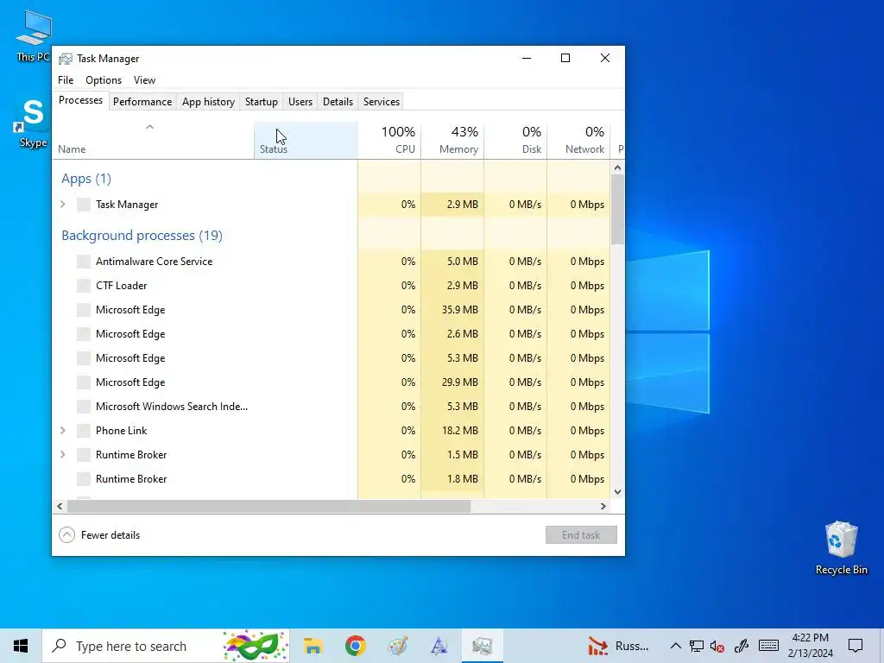Open the blue letter A taskbar app
This screenshot has width=884, height=663.
[x=439, y=646]
